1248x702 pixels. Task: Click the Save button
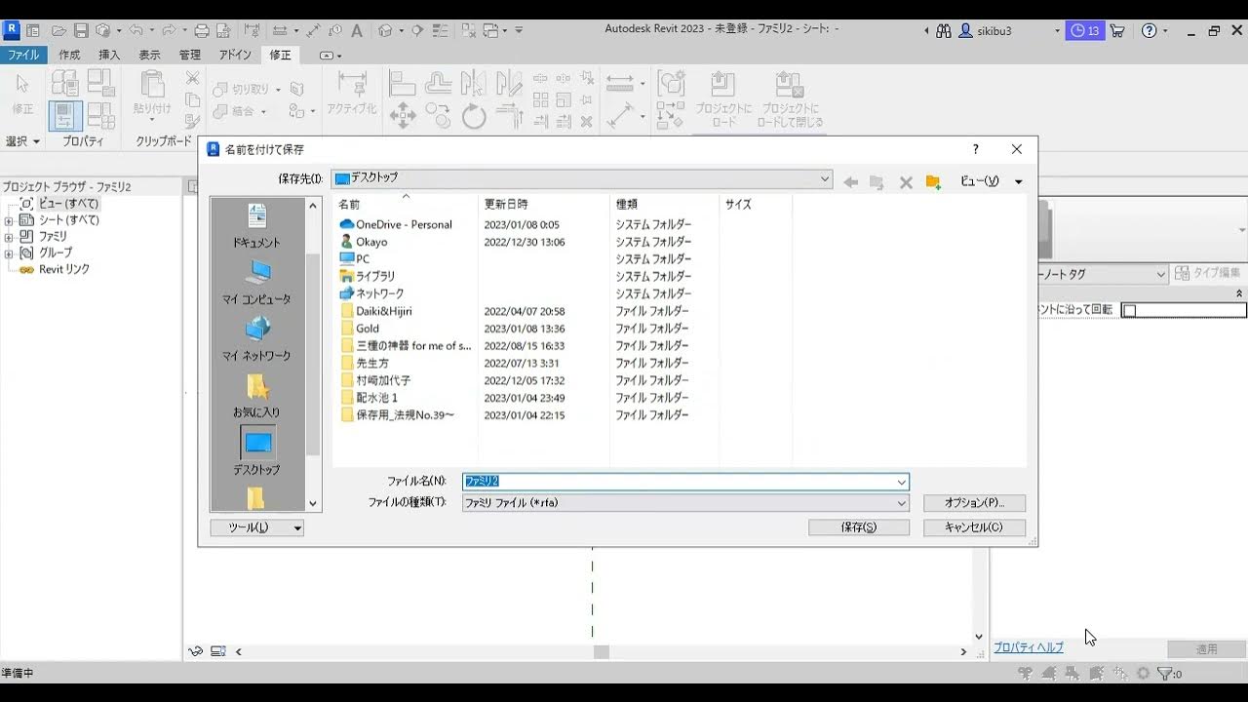tap(859, 527)
